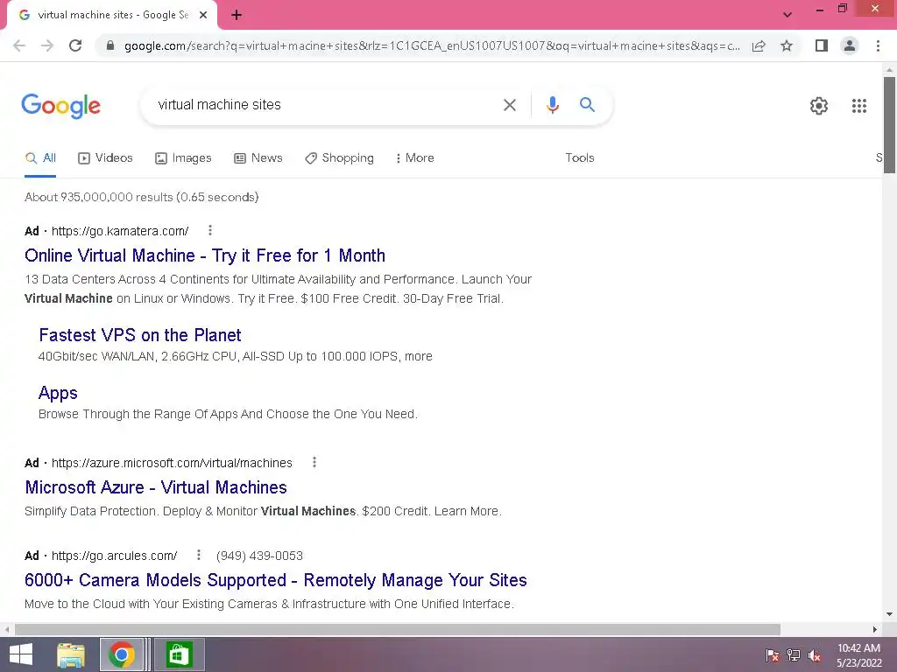Image resolution: width=897 pixels, height=672 pixels.
Task: Open the tab search chevron
Action: tap(788, 15)
